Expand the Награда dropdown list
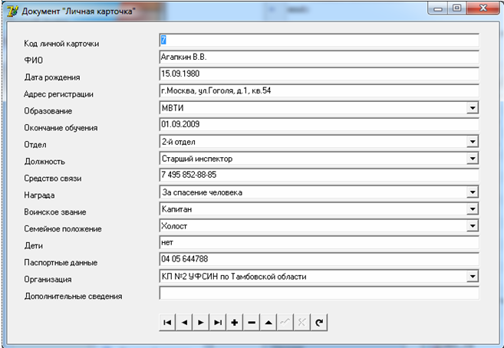 coord(473,193)
